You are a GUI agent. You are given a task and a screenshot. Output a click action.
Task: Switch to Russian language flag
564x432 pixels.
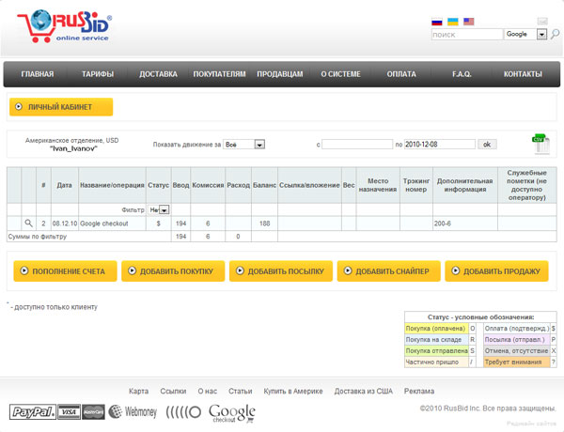pyautogui.click(x=437, y=22)
